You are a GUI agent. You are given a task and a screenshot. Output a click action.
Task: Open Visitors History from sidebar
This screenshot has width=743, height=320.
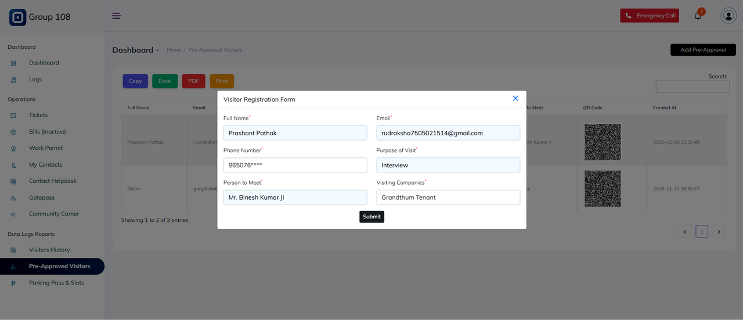[x=49, y=250]
